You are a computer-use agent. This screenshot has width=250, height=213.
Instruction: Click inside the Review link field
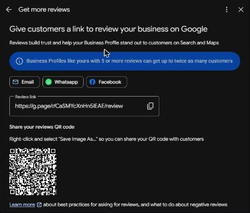(84, 106)
